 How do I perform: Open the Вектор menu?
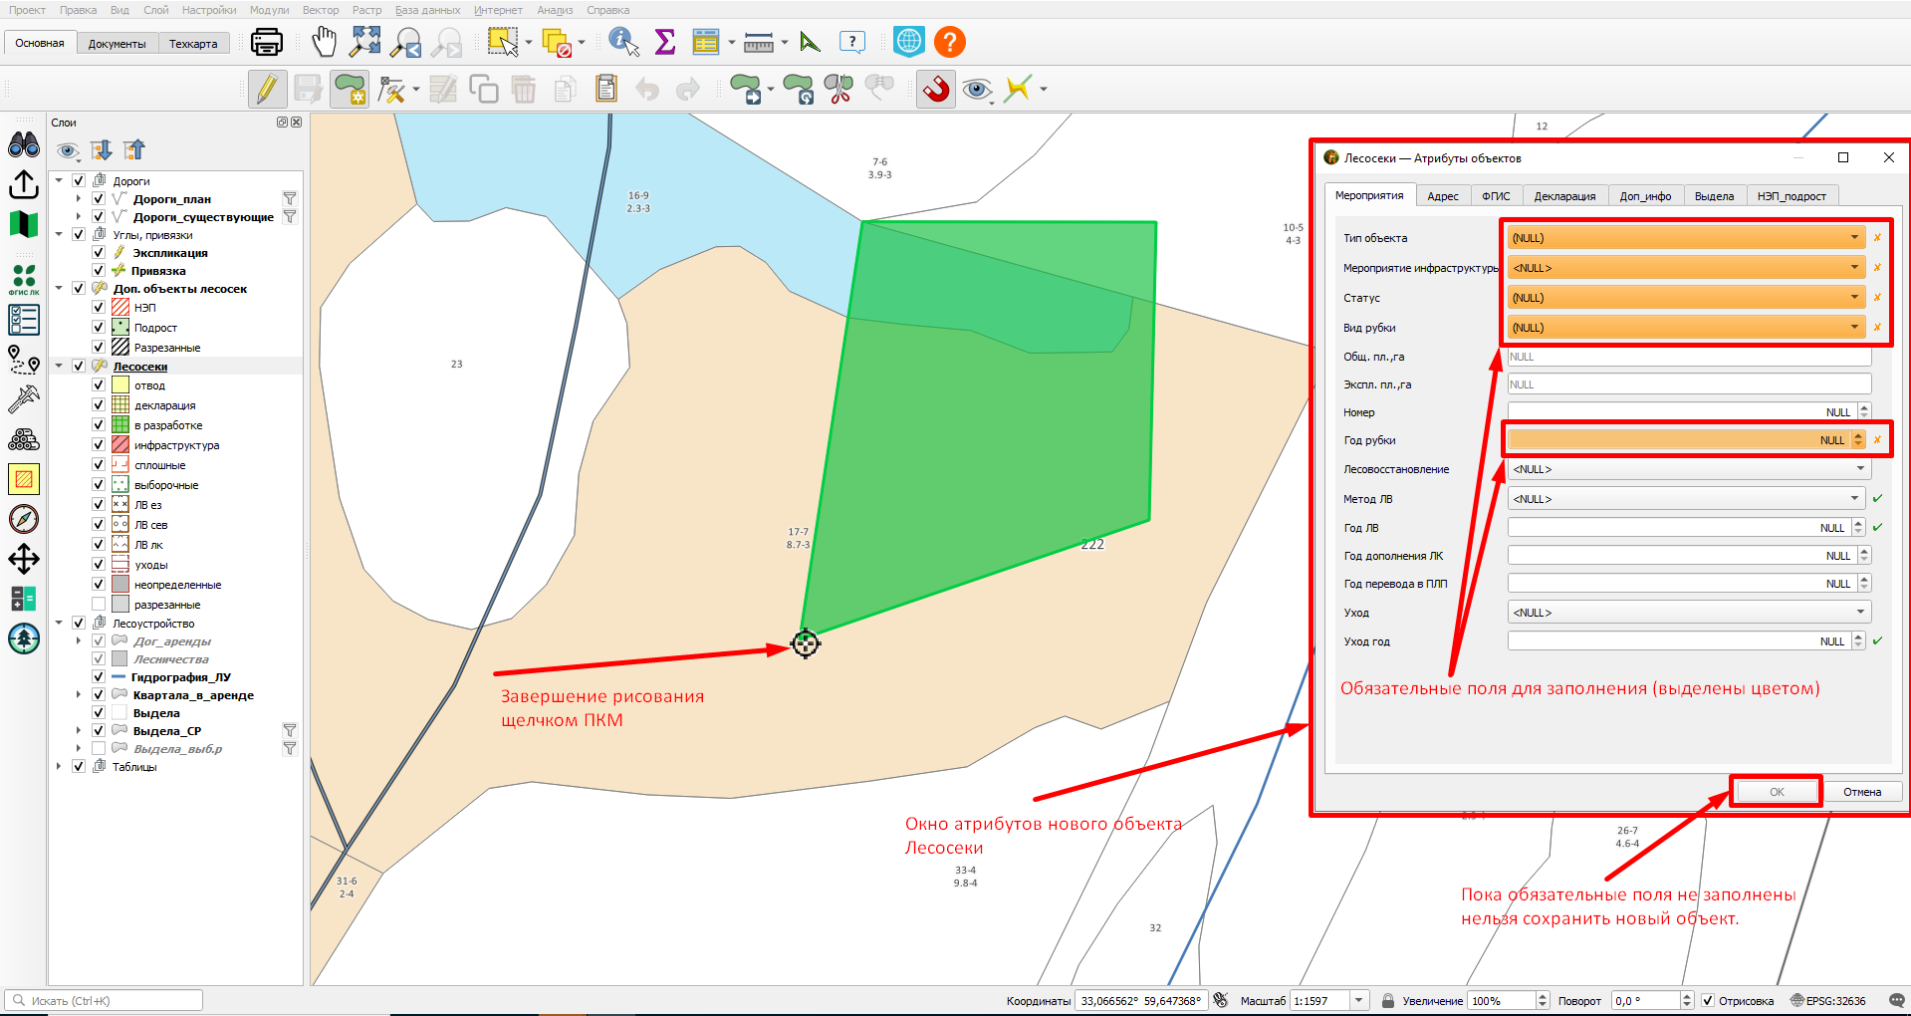[321, 10]
